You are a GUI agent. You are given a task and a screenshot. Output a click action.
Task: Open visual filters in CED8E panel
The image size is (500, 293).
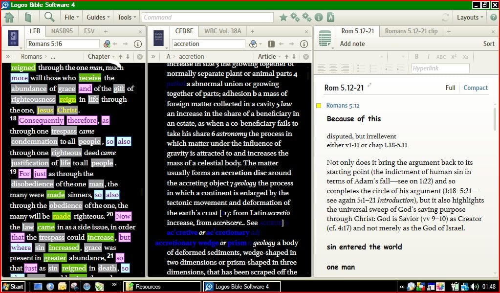(253, 44)
